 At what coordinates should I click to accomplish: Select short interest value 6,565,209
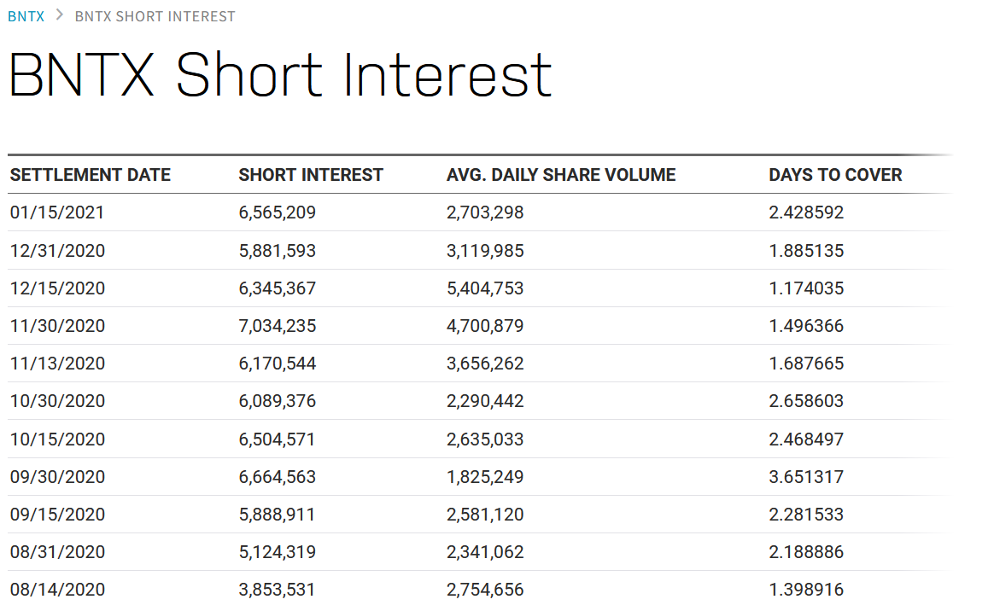point(278,212)
